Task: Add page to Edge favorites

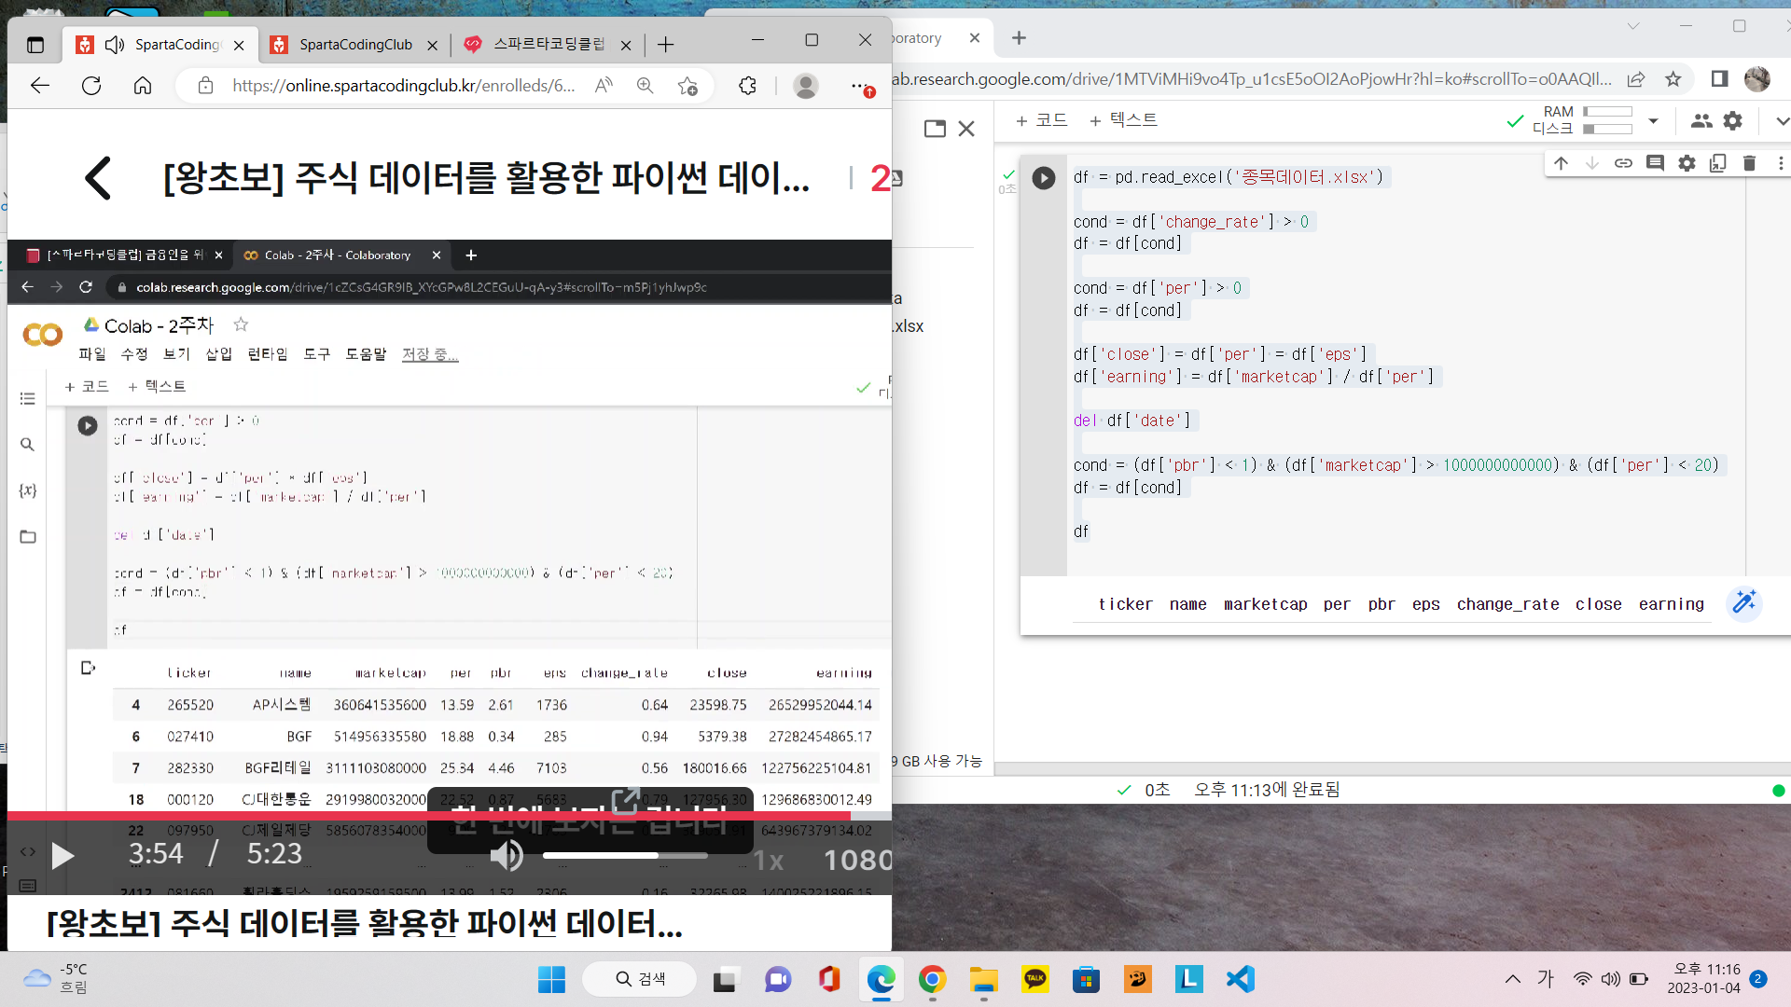Action: coord(687,86)
